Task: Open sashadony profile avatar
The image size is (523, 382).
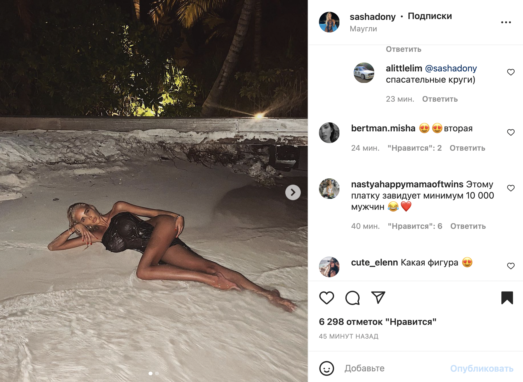Action: 329,22
